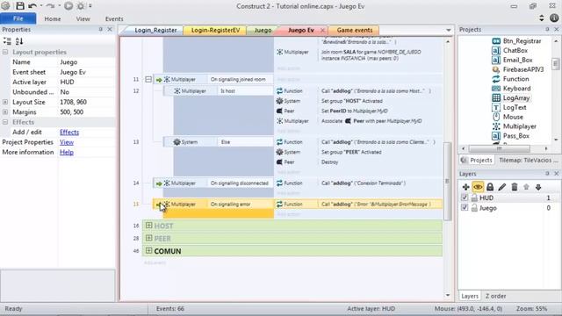This screenshot has height=316, width=562.
Task: Open the Events ribbon tab
Action: (114, 19)
